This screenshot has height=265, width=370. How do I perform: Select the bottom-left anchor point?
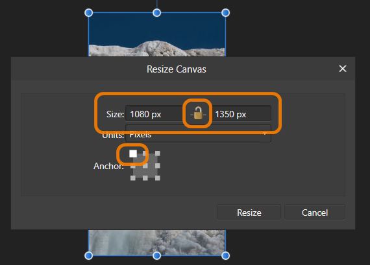(133, 178)
